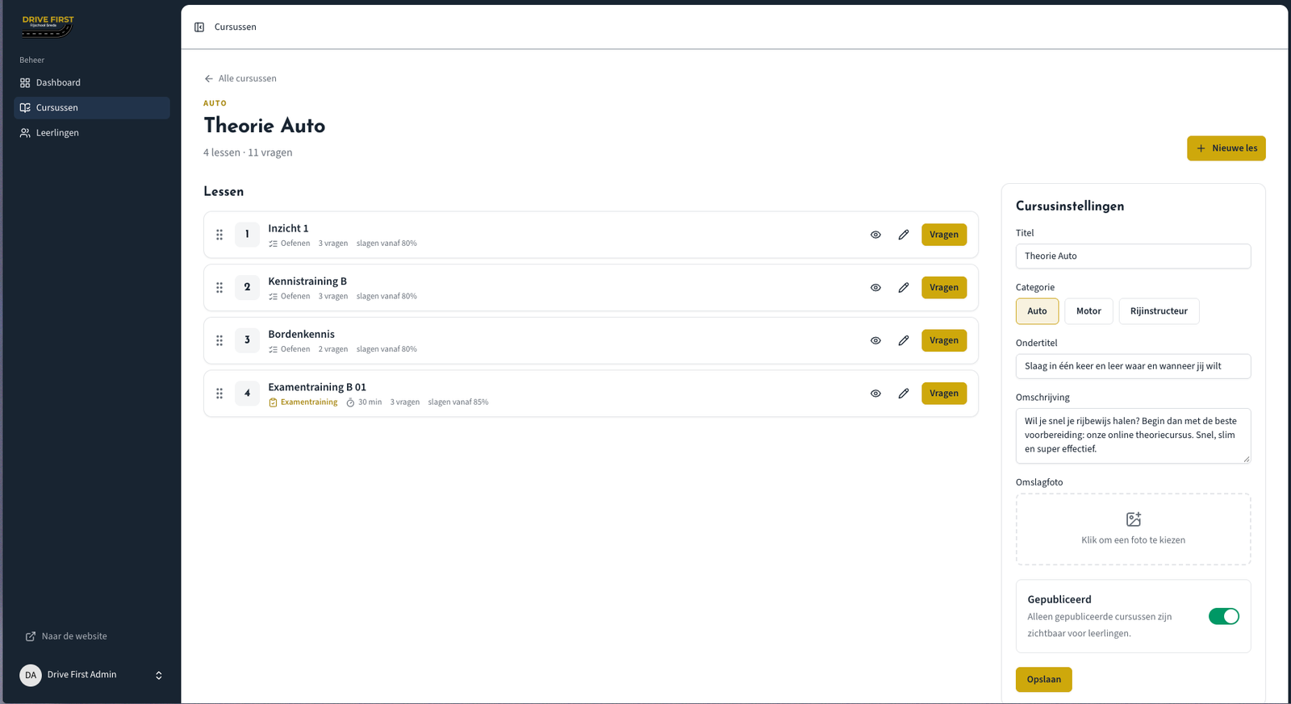
Task: Select the Motor category
Action: coord(1088,311)
